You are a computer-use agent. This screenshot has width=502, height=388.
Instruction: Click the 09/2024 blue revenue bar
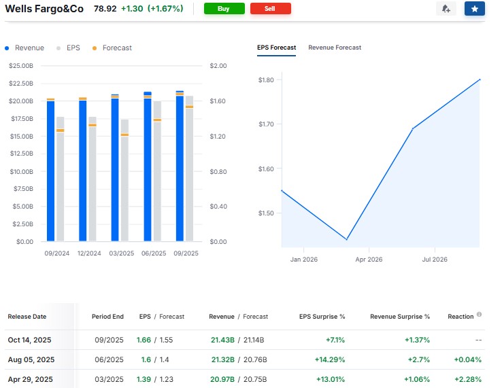50,171
